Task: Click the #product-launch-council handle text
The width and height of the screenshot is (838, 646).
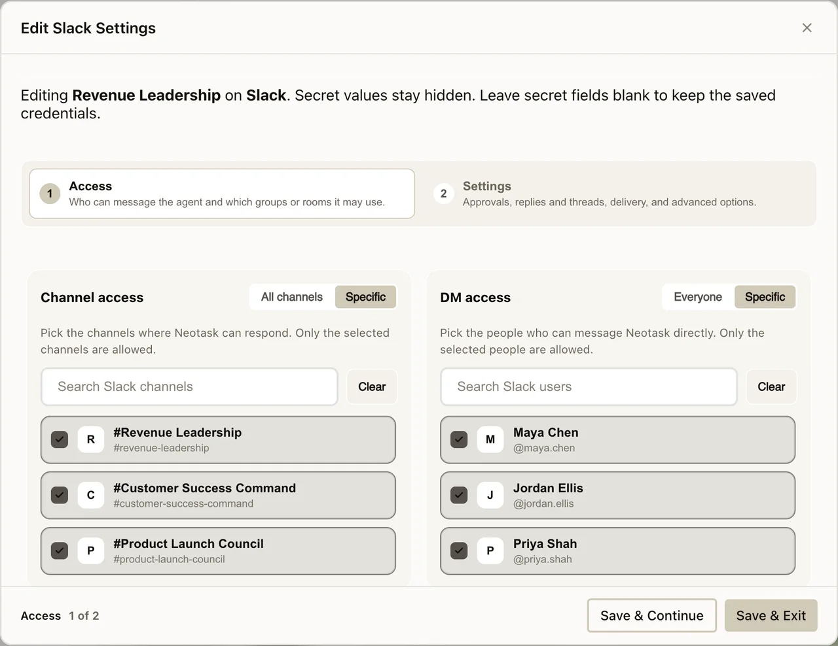Action: click(x=169, y=559)
